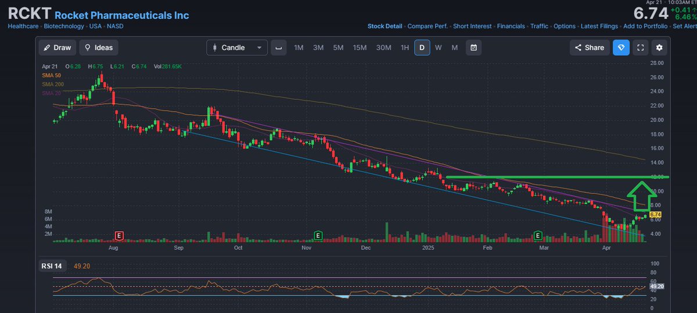Click the RSI 14 indicator label
Viewport: 697px width, 313px height.
[x=53, y=266]
